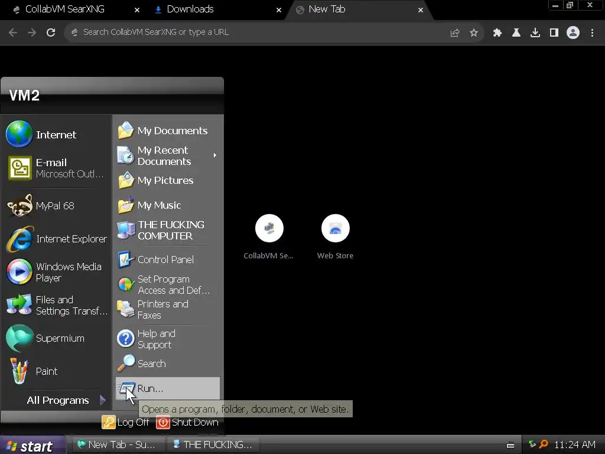Click the taskbar clock 11:24 AM
The image size is (605, 454).
tap(574, 445)
